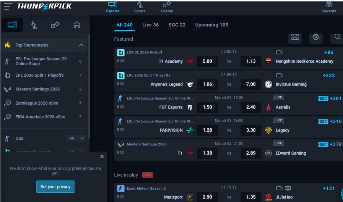Switch to the Live 36 tab
Viewport: 343px width, 202px height.
(x=151, y=25)
